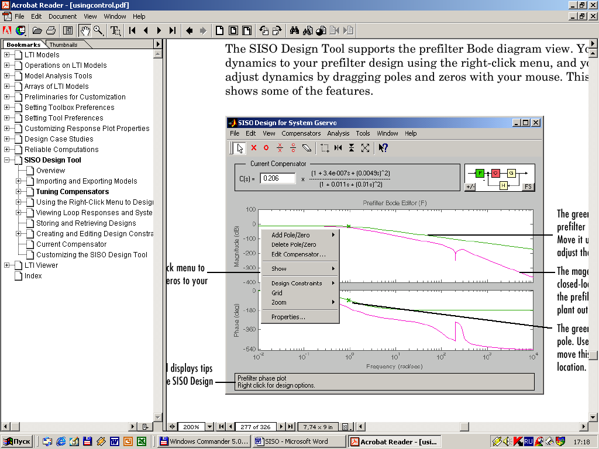Open the bookmark pane arrow menu
Screen dimensions: 599x449
coord(158,44)
